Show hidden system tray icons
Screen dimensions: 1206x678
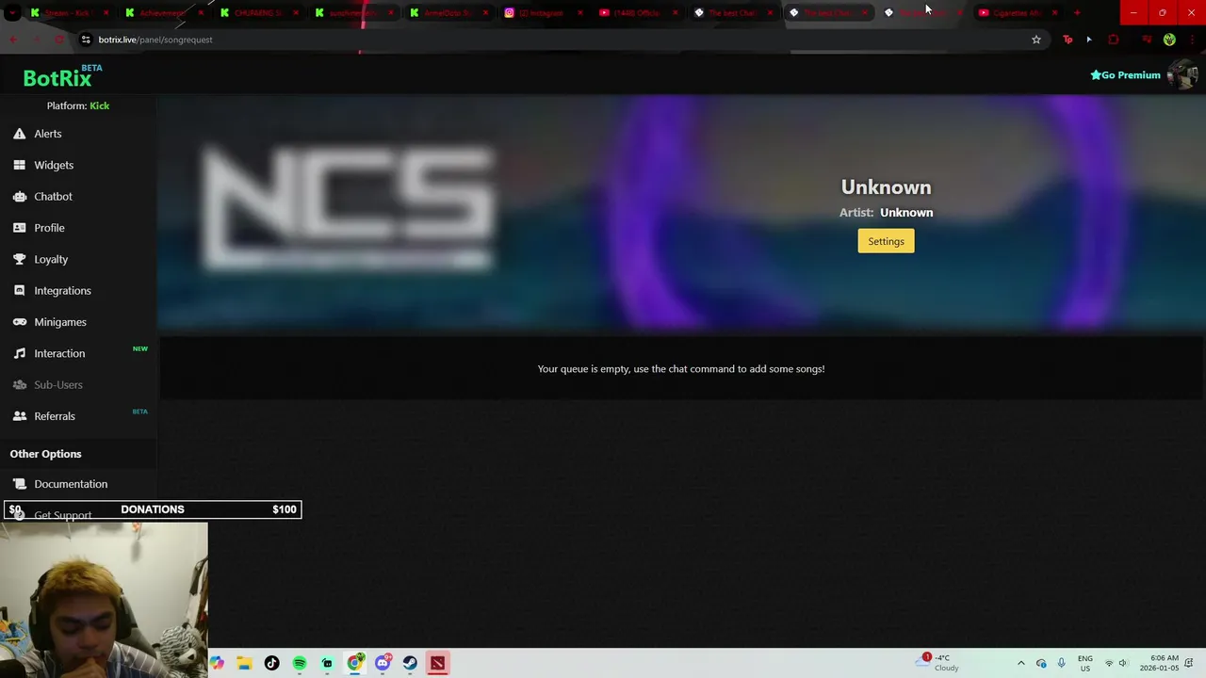point(1020,663)
